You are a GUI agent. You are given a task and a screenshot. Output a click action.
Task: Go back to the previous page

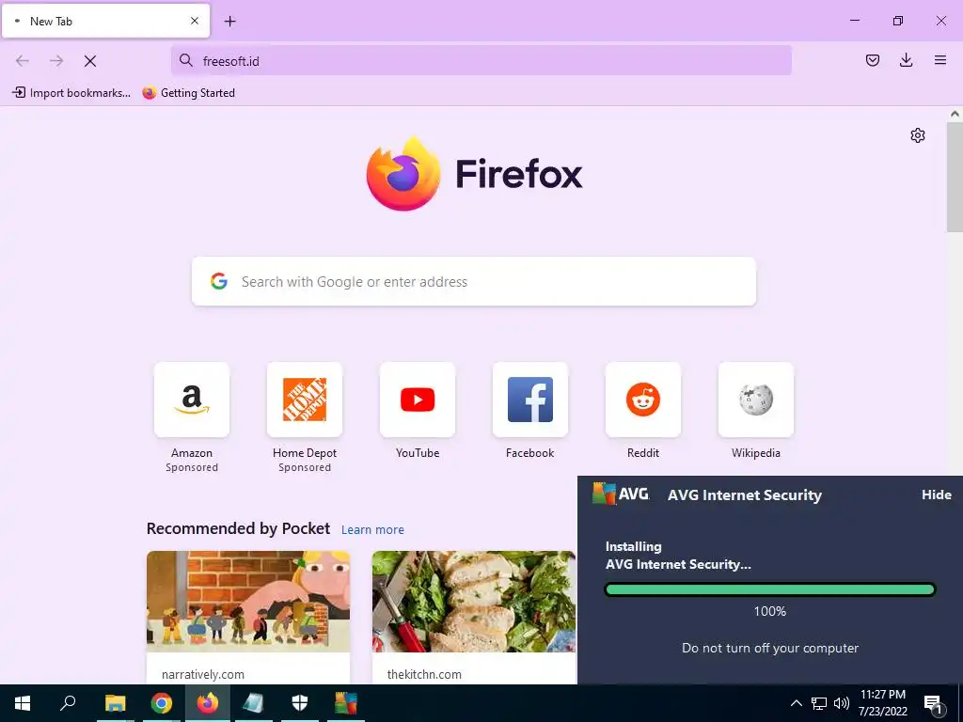23,61
